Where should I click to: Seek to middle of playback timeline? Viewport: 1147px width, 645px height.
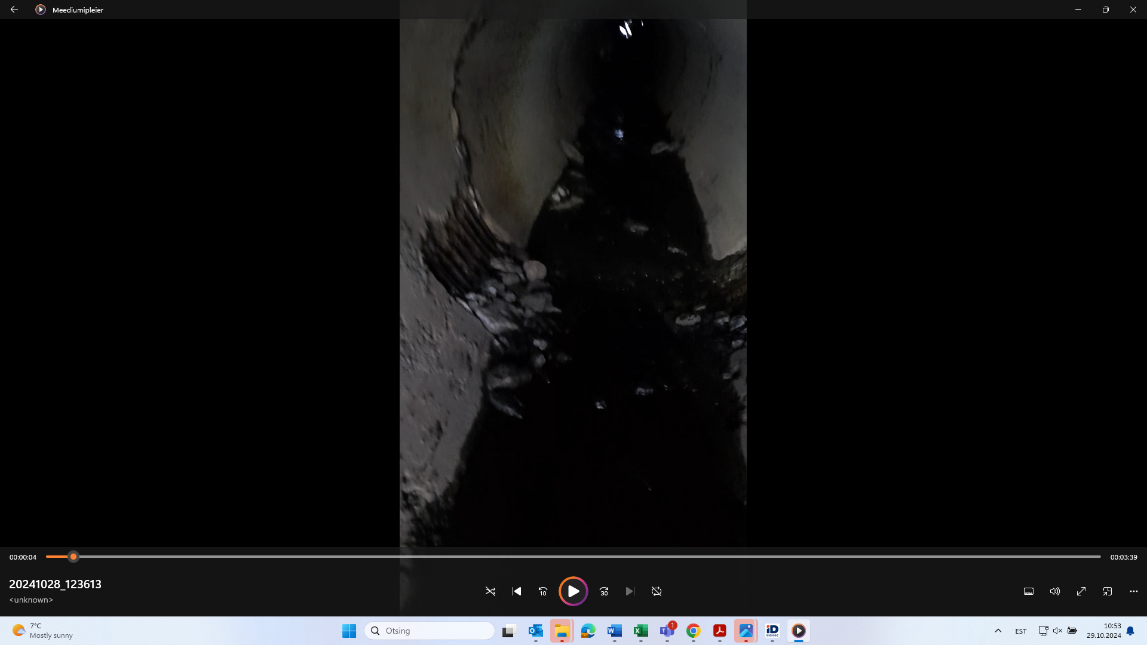click(573, 557)
